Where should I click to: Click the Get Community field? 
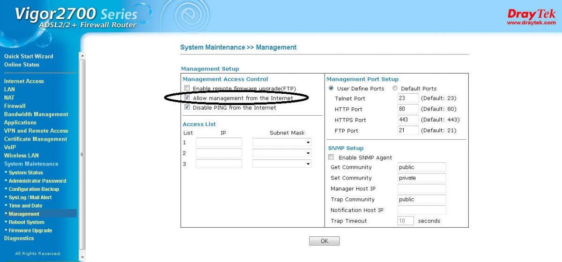pos(421,167)
